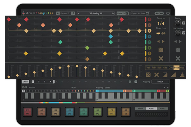191x127 pixels.
Task: Clear the chain with X icon
Action: (x=130, y=82)
